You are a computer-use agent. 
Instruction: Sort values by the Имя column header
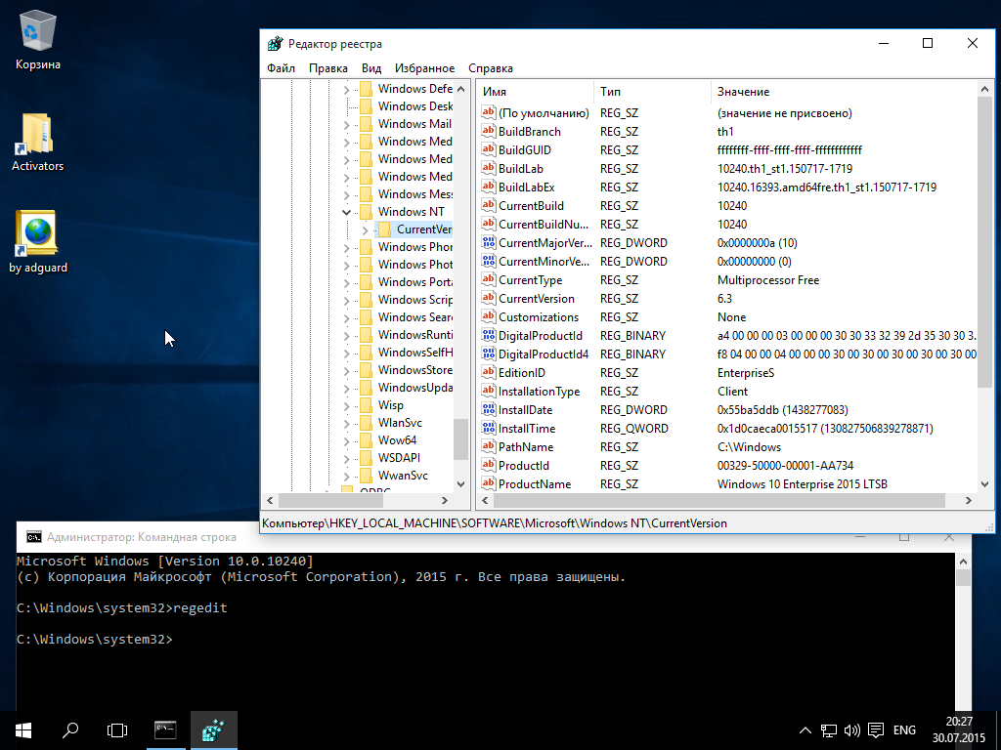(535, 92)
